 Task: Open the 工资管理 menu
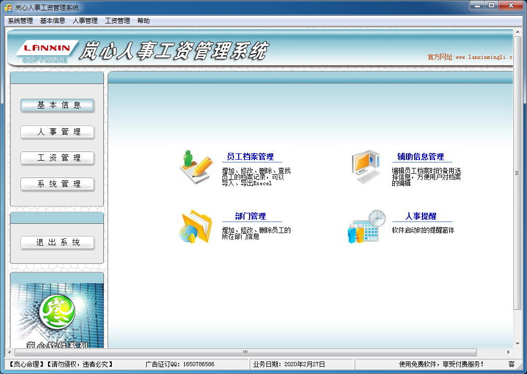coord(118,20)
